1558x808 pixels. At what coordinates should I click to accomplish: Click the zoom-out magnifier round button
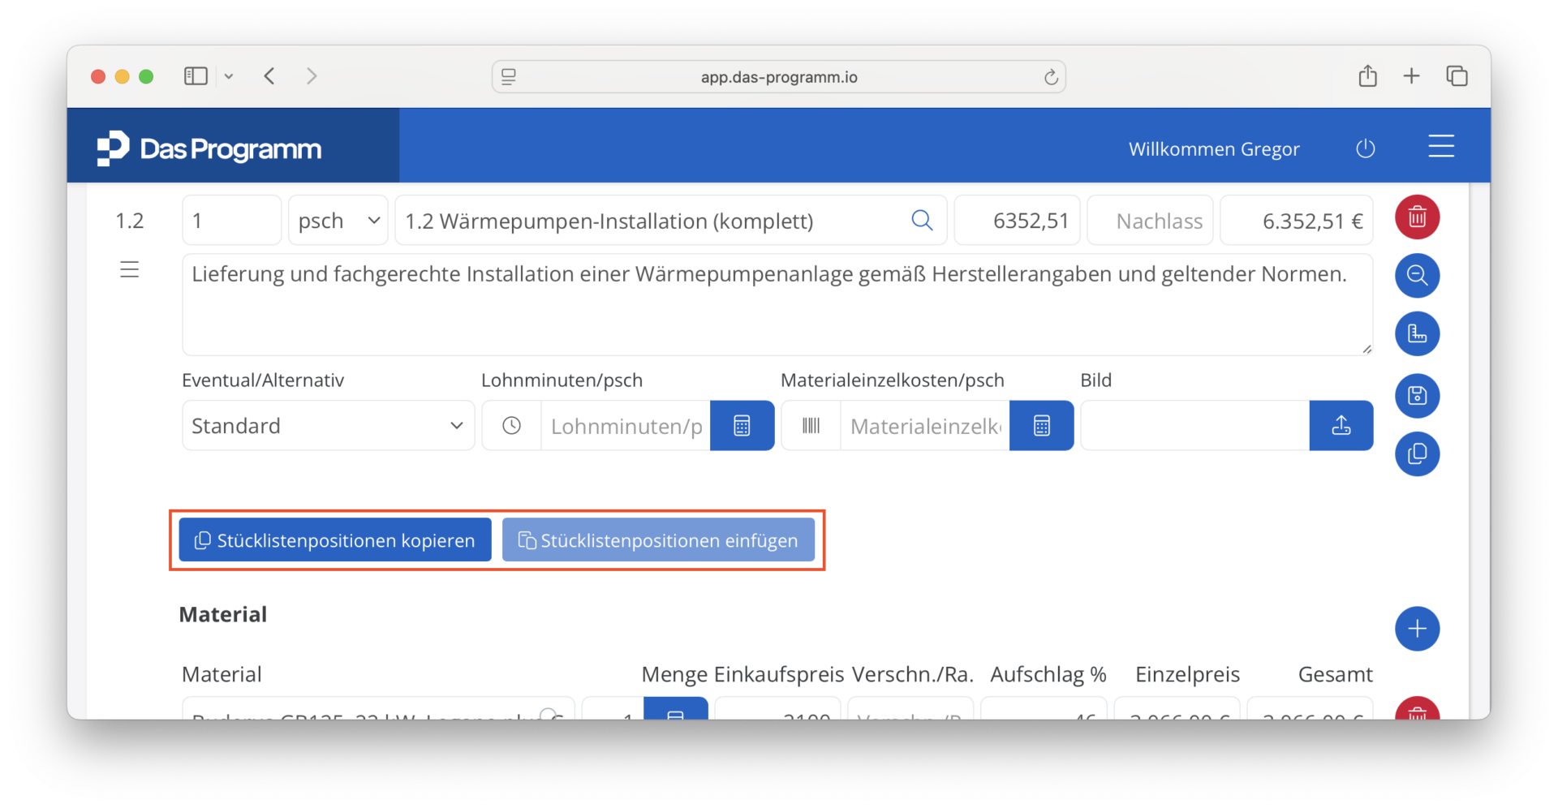click(x=1417, y=276)
